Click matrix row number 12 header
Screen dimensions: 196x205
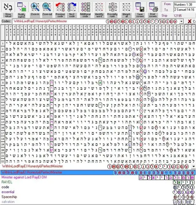click(x=3, y=105)
